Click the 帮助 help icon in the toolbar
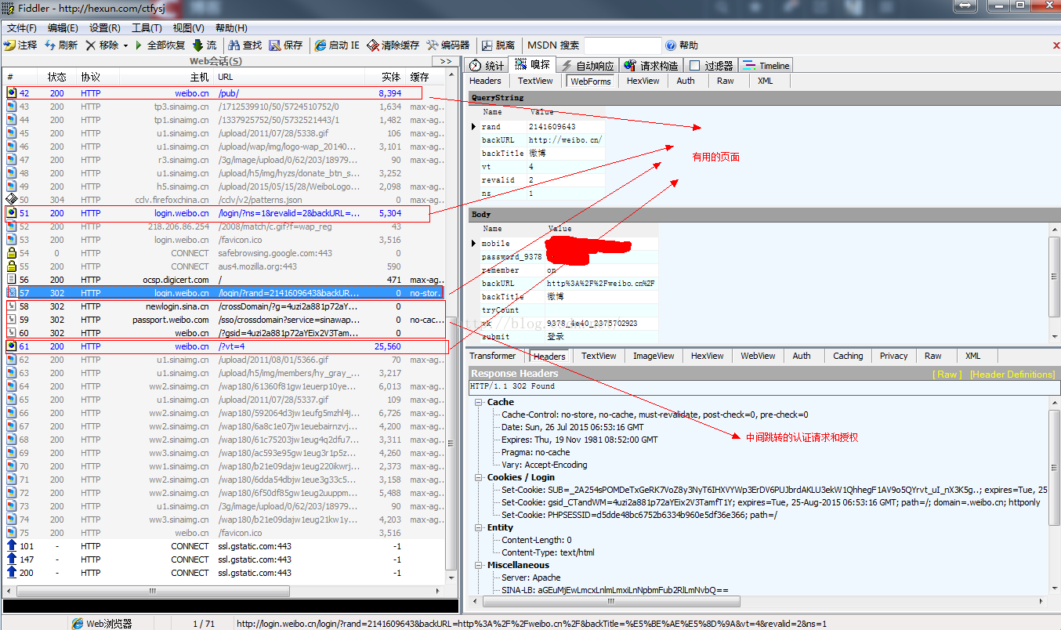Screen dimensions: 1061x630 point(671,45)
